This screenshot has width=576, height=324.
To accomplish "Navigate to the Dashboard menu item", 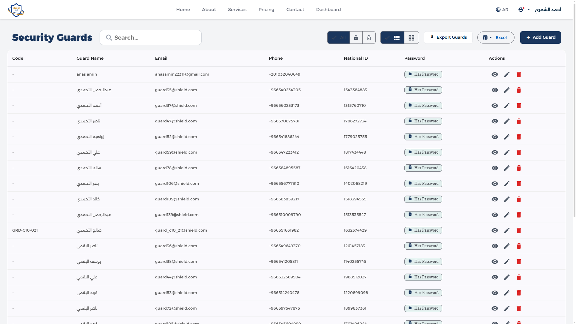I will (328, 9).
